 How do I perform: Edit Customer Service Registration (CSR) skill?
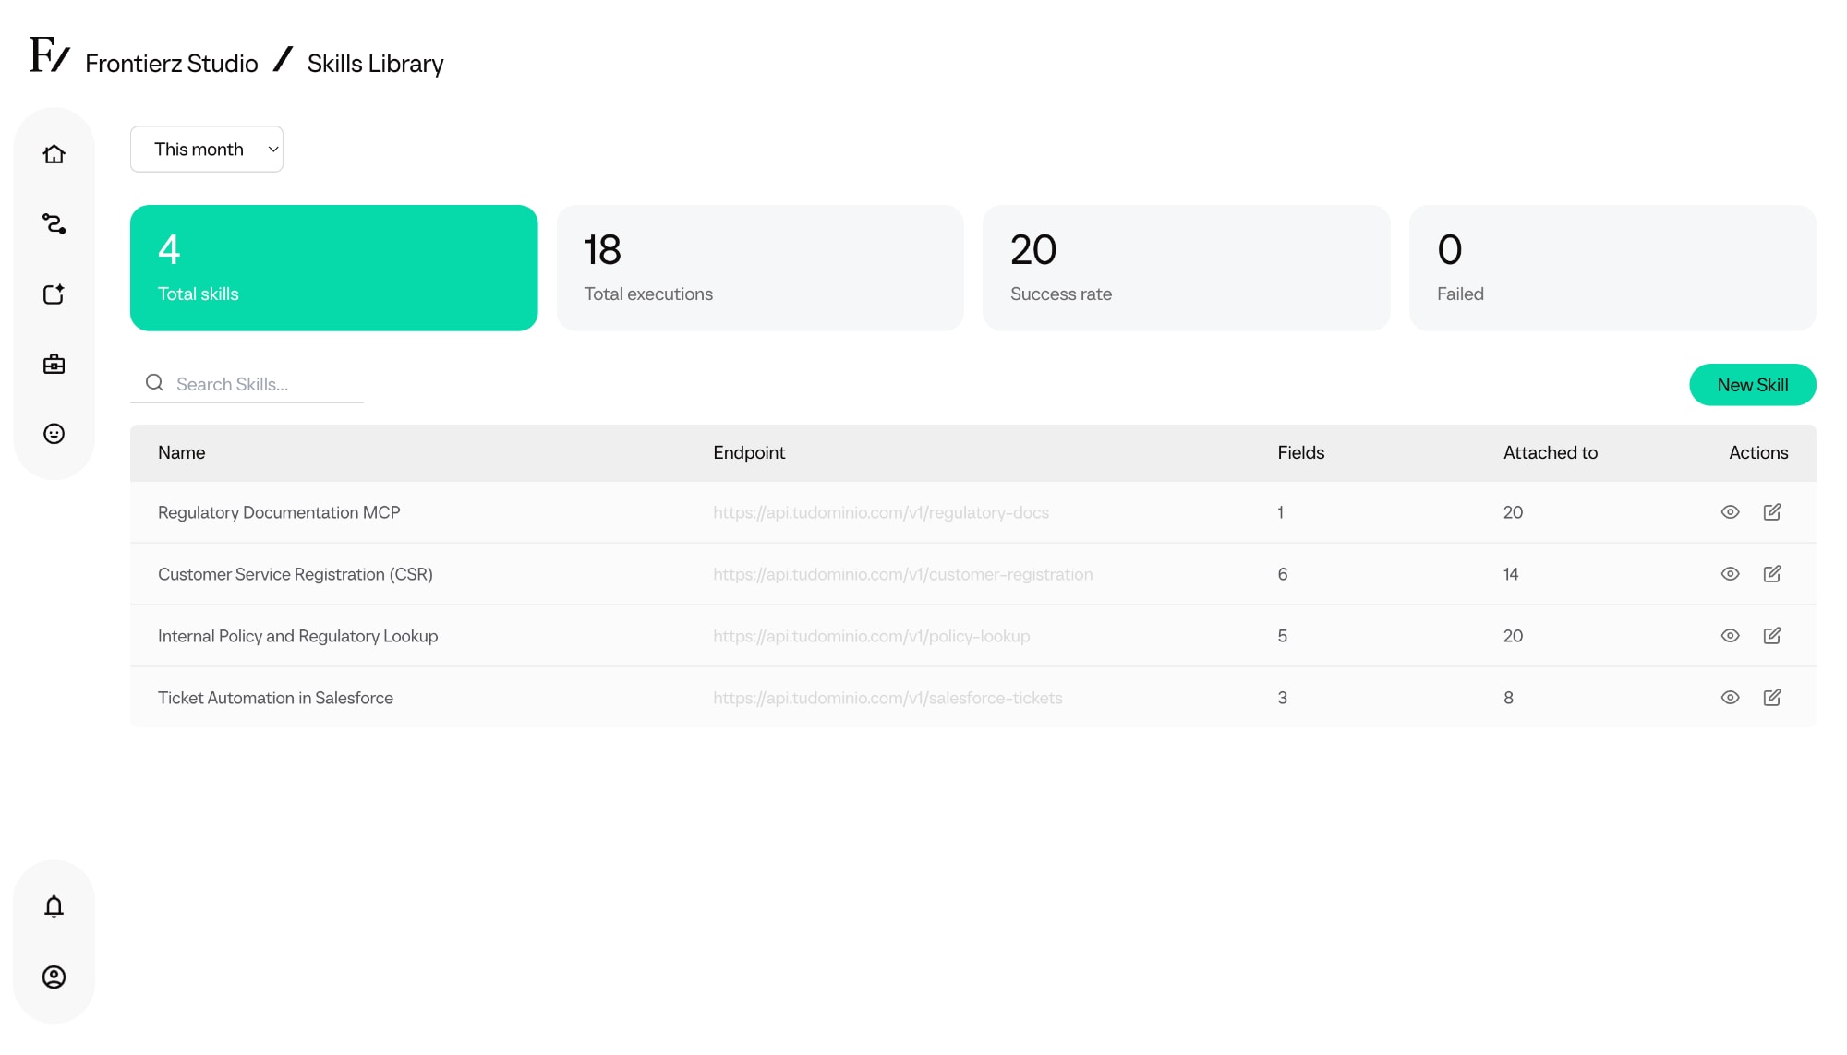tap(1773, 573)
